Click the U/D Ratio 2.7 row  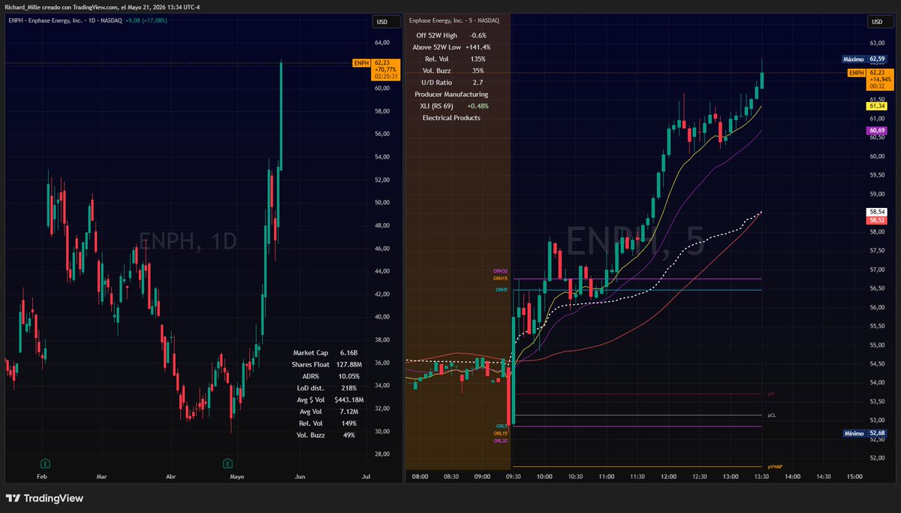(x=451, y=82)
